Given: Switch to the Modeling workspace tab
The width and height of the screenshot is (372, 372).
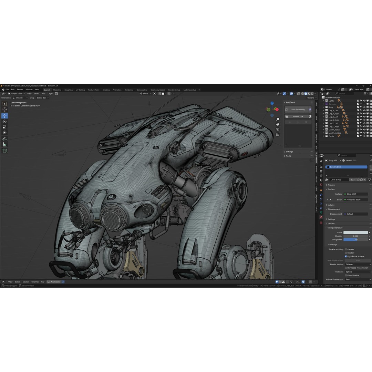Looking at the screenshot, I should pyautogui.click(x=57, y=90).
